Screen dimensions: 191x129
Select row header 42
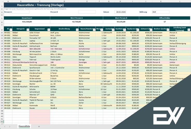[2, 122]
